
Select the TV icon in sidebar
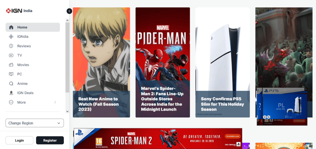pos(11,55)
